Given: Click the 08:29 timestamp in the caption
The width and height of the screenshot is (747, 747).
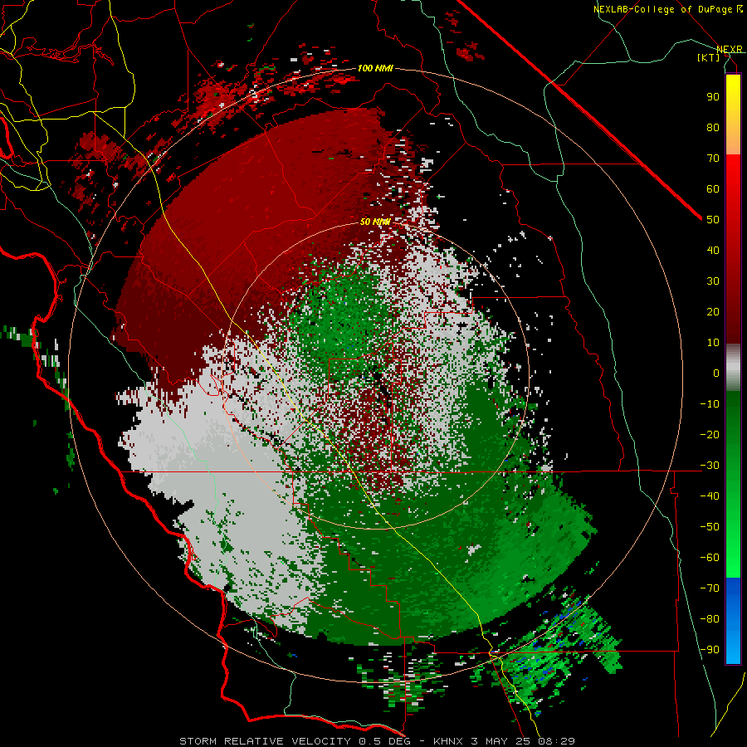Looking at the screenshot, I should tap(556, 741).
